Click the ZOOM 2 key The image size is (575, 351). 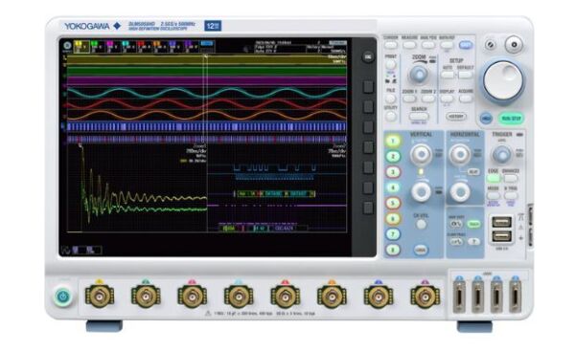coord(428,99)
